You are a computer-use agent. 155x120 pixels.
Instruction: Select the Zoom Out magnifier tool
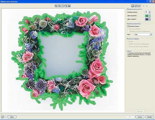59,6
